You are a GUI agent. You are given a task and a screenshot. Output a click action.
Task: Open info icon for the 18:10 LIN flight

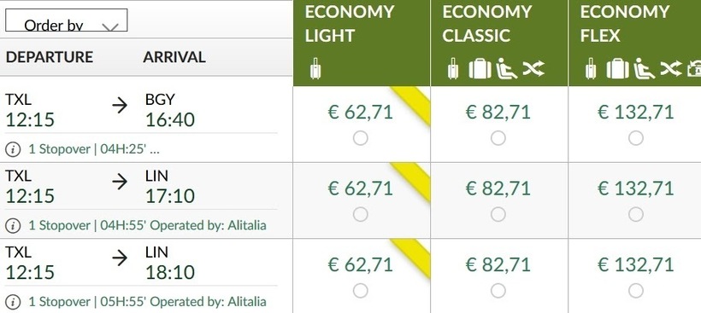pos(13,302)
